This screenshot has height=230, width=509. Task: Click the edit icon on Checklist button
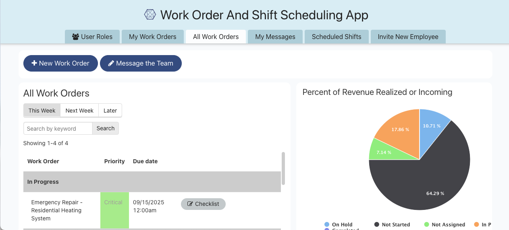(x=190, y=204)
